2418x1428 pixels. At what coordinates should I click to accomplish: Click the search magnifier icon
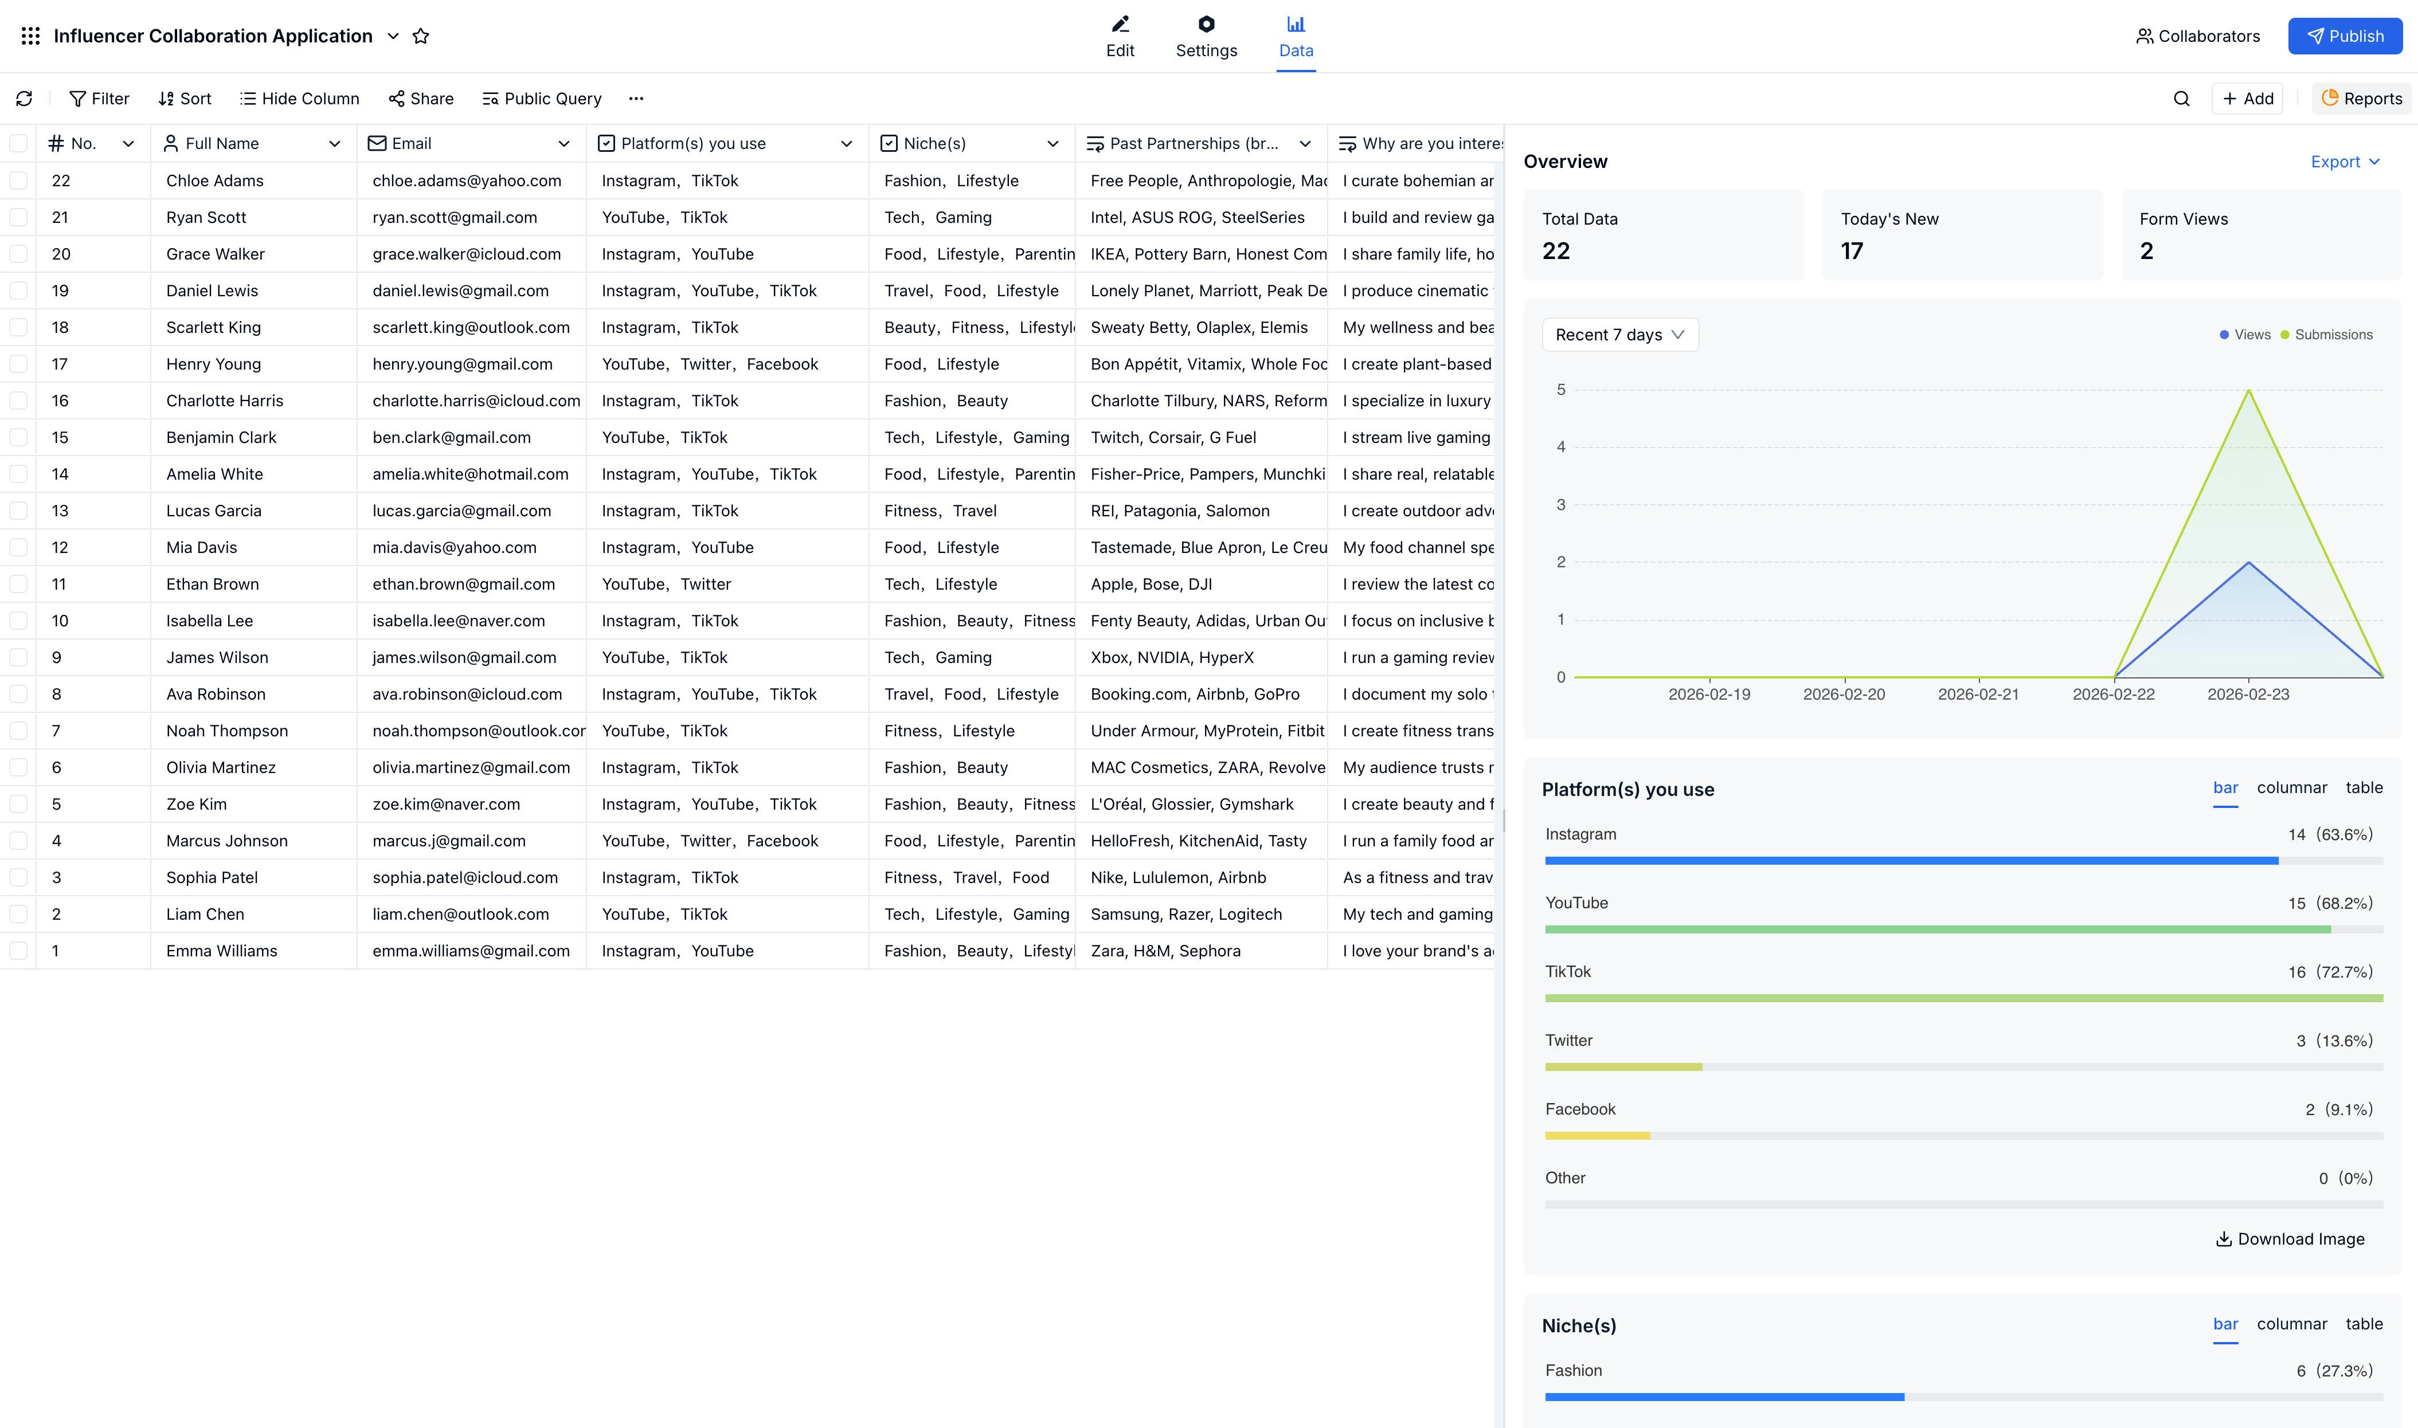coord(2181,98)
